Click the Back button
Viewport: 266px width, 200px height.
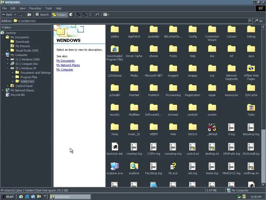[7, 15]
